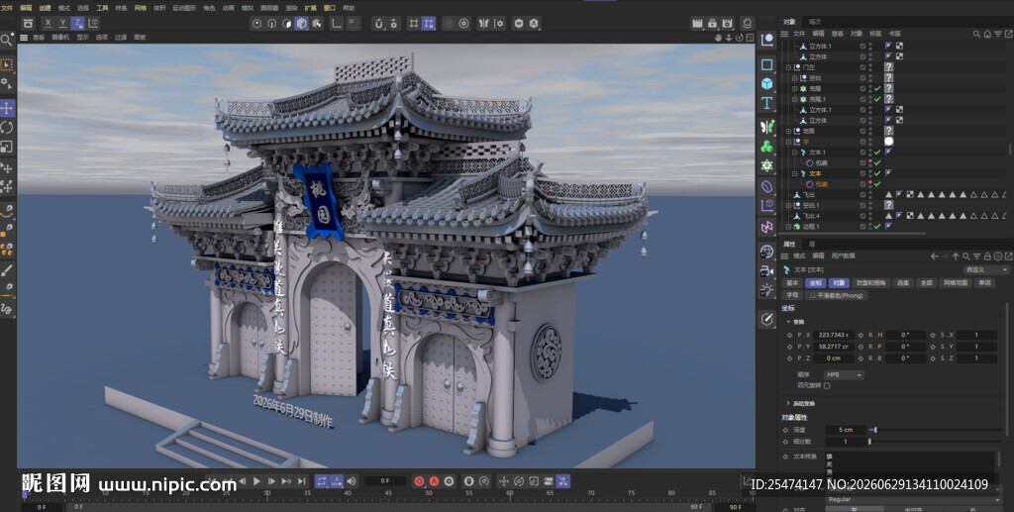Click the 坐标 attribute button
The image size is (1014, 512).
coord(816,283)
